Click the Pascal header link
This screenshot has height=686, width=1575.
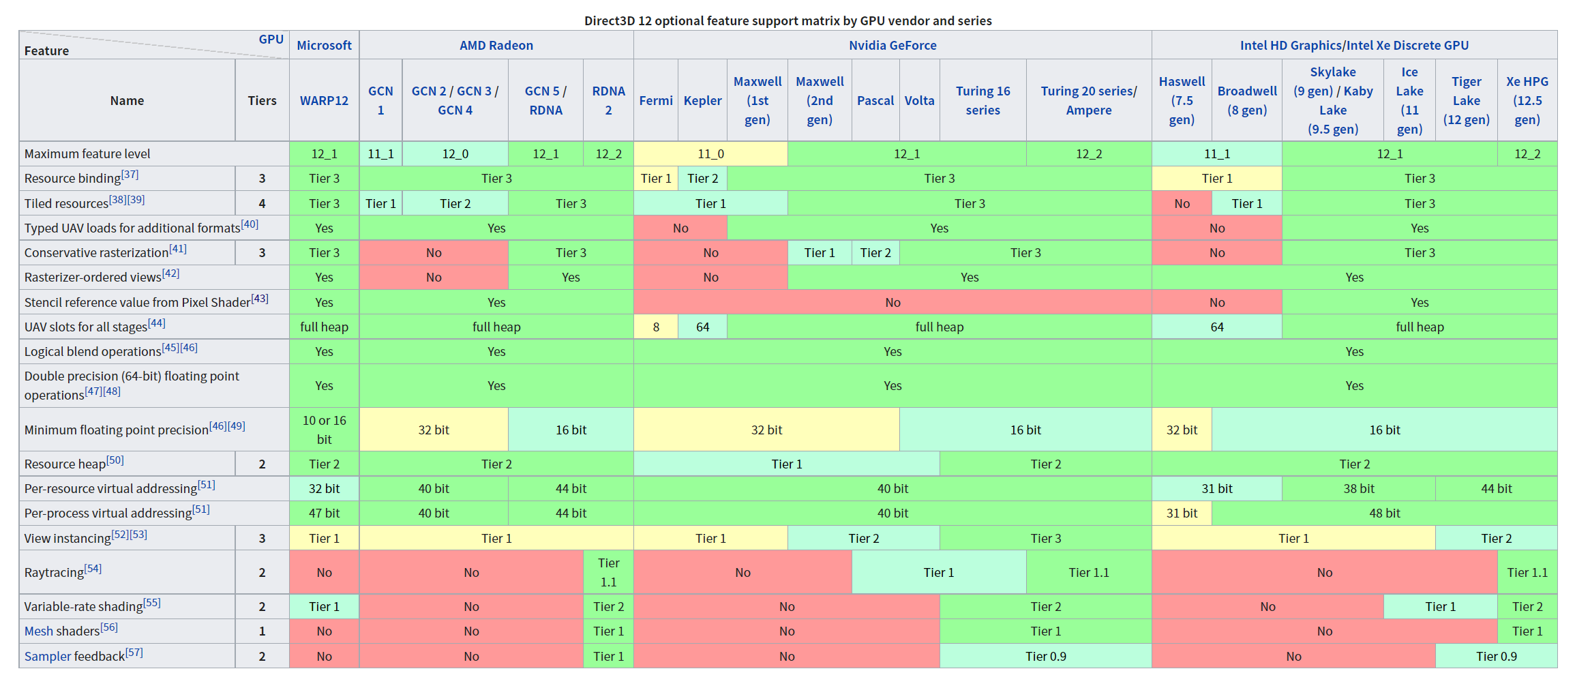[875, 100]
